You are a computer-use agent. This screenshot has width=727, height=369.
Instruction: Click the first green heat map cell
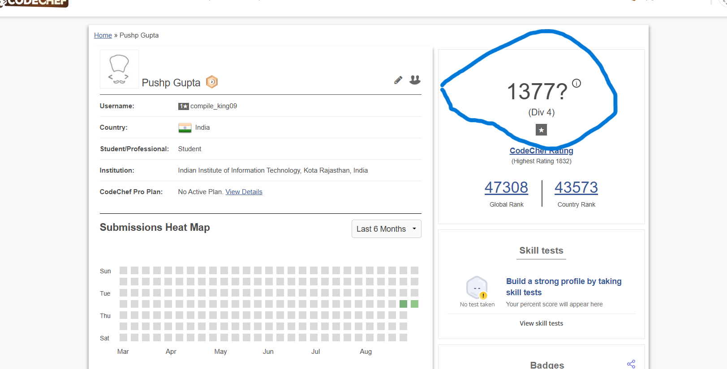click(x=403, y=304)
